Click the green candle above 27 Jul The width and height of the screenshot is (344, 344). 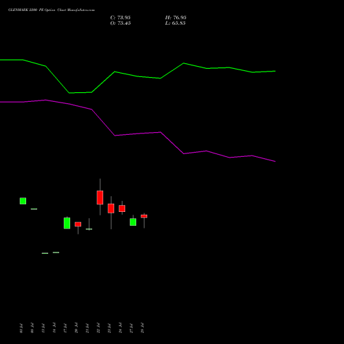[x=133, y=222]
